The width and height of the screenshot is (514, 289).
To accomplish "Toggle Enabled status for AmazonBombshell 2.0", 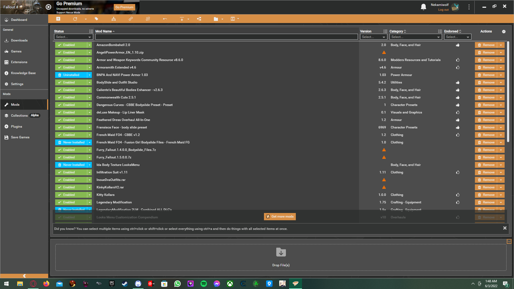I will (71, 45).
